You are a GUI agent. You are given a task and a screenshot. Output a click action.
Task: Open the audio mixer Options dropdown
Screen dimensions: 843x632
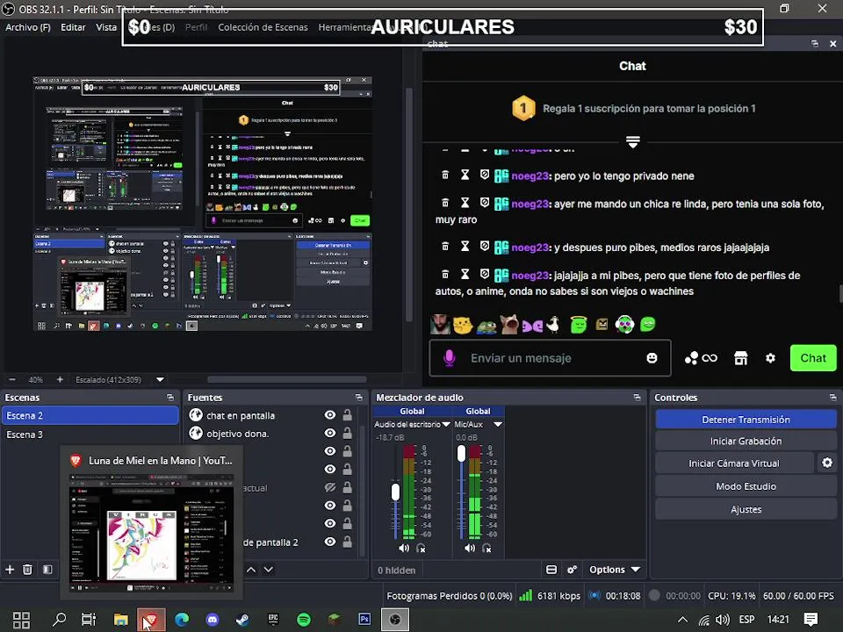point(615,570)
